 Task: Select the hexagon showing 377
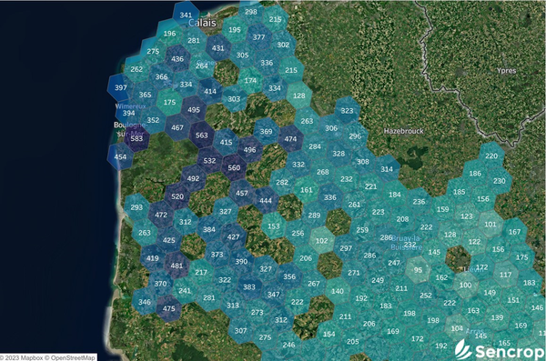258,37
